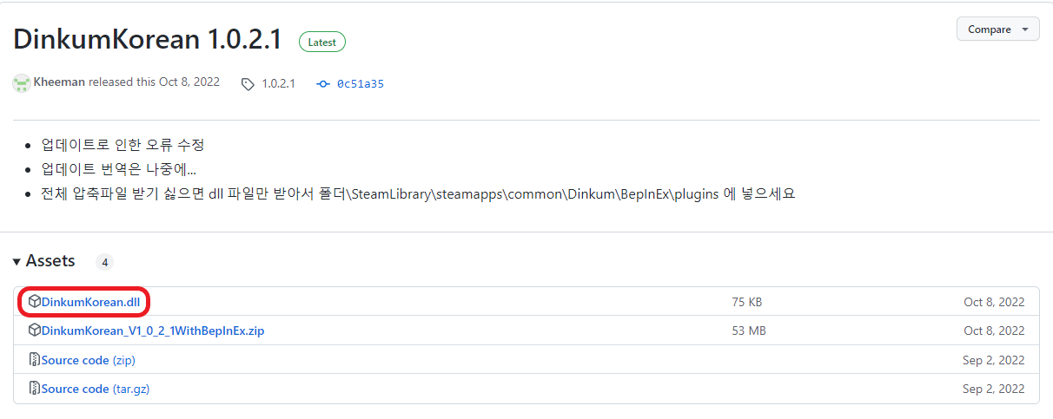
Task: Open tag 1.0.2.1 link
Action: tap(279, 84)
